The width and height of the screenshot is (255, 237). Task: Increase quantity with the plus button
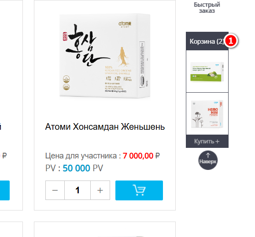[100, 190]
